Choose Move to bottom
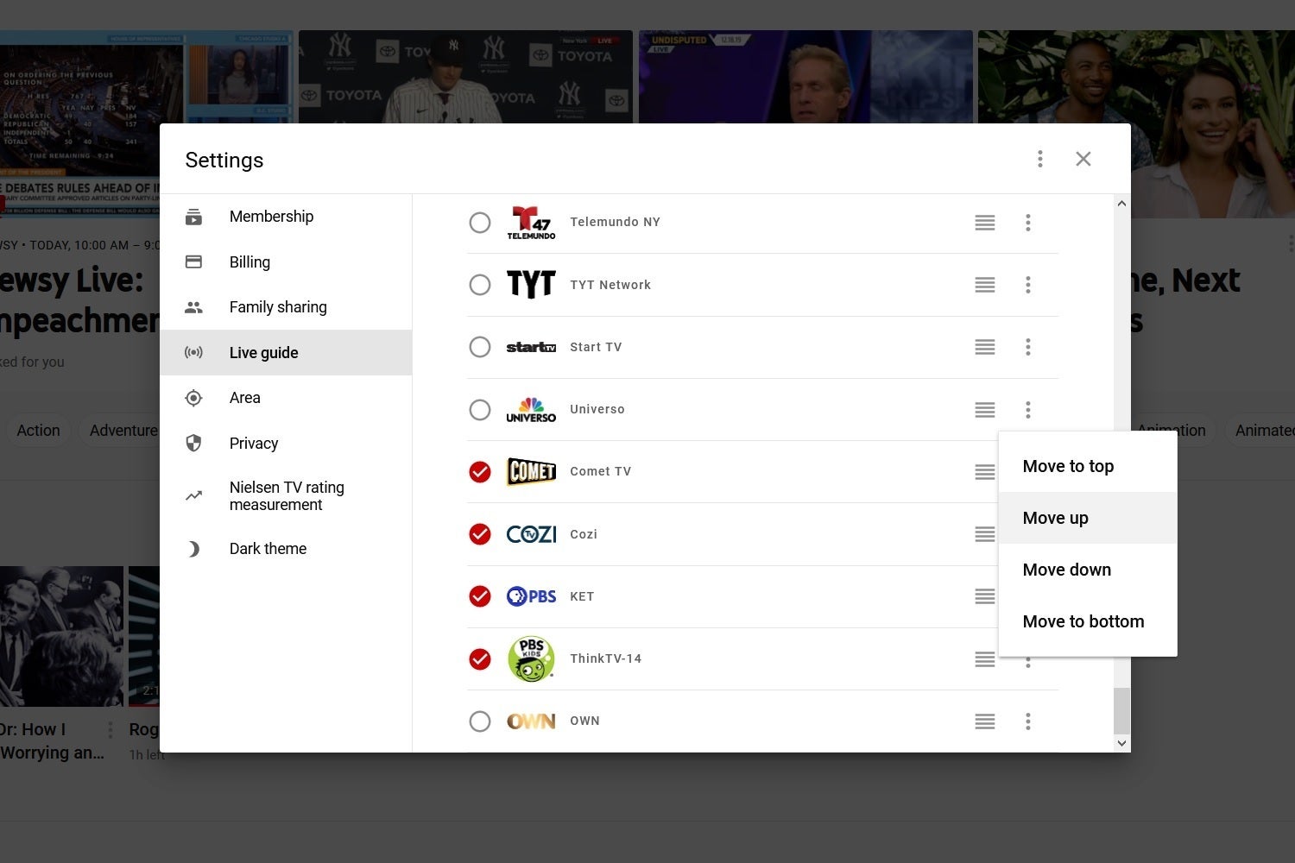 pyautogui.click(x=1088, y=621)
